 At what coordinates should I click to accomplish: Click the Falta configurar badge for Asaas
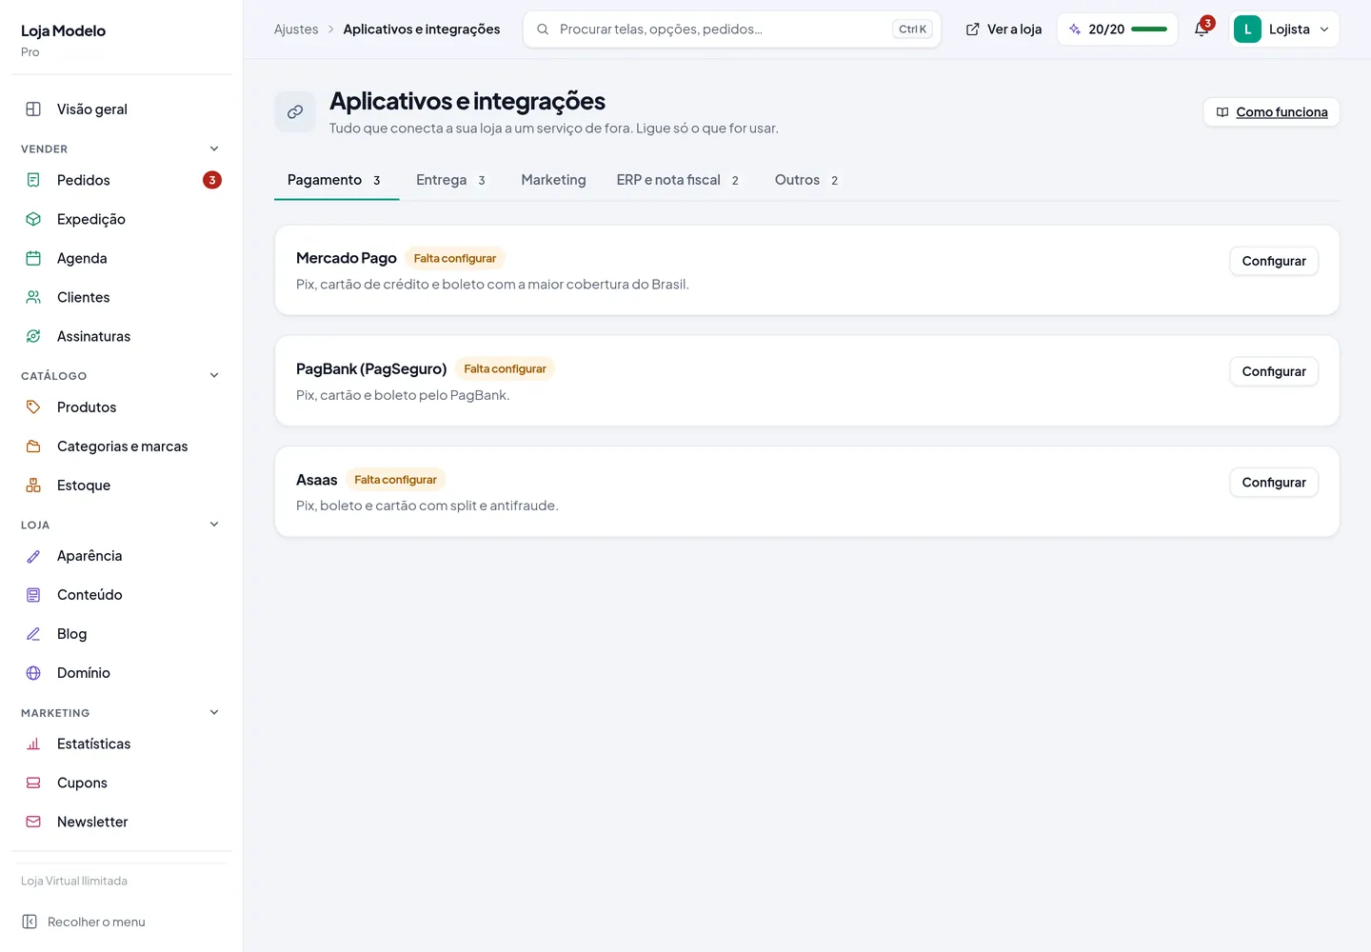pyautogui.click(x=395, y=480)
